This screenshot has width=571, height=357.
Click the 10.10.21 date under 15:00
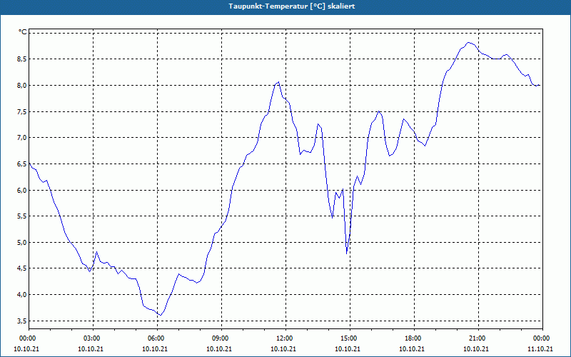[x=348, y=349]
